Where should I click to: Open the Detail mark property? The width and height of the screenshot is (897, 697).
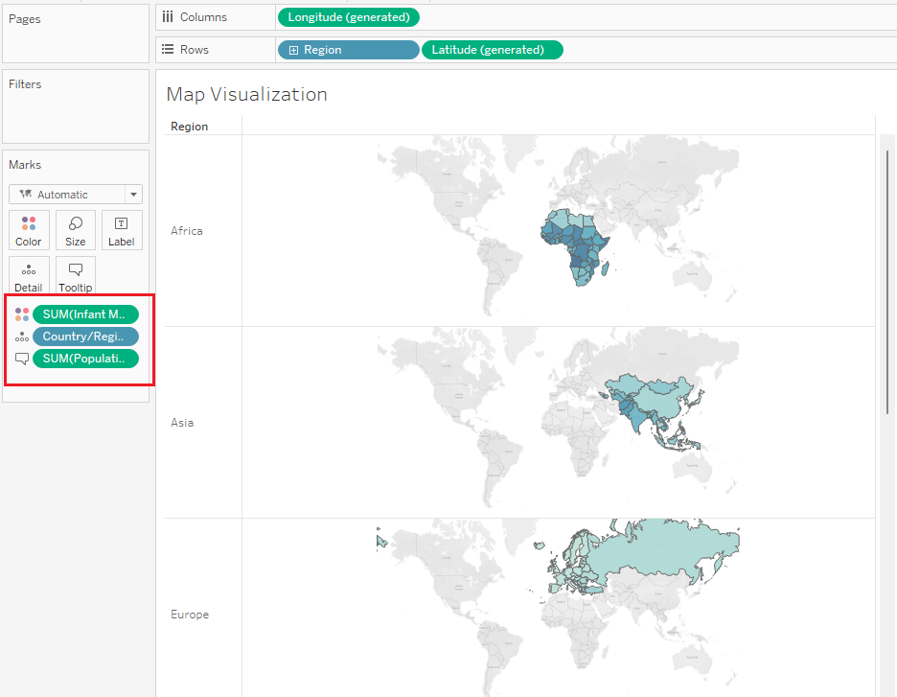pyautogui.click(x=29, y=276)
